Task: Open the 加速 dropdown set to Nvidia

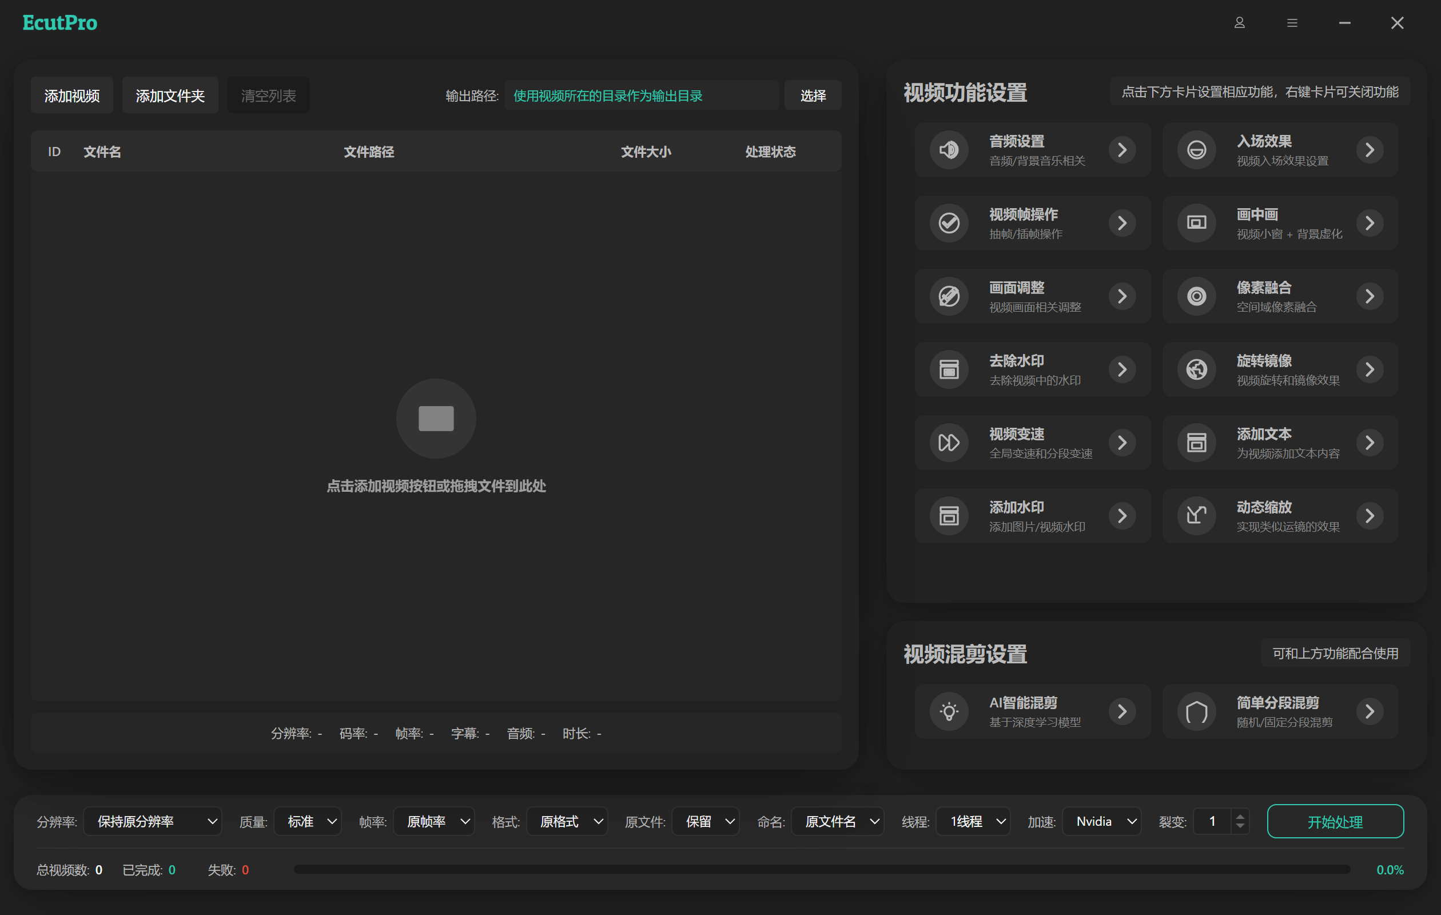Action: pos(1102,822)
